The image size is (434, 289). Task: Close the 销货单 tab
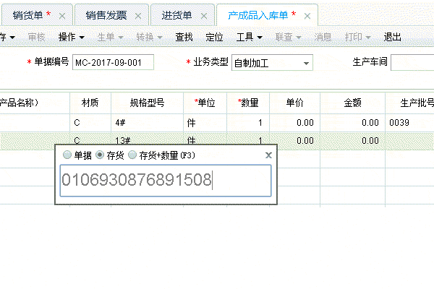click(x=61, y=15)
